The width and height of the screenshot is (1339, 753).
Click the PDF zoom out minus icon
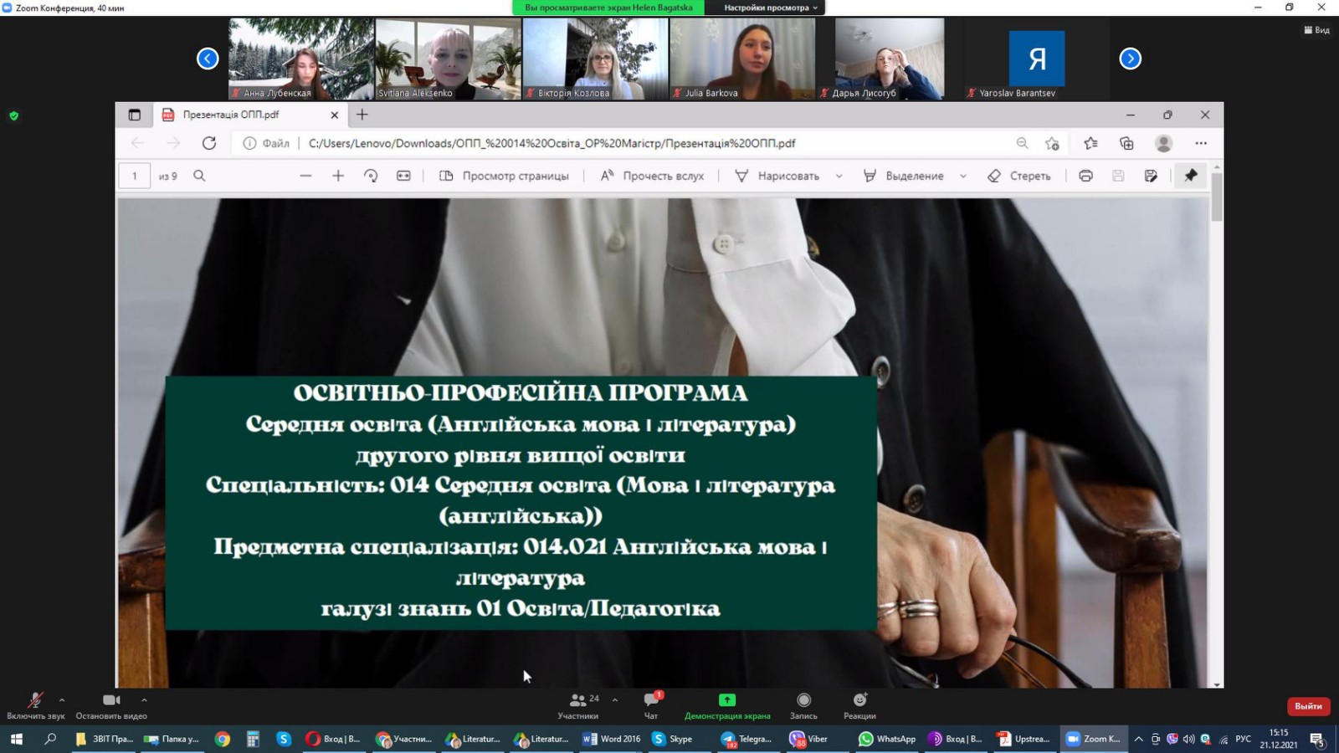(x=305, y=176)
